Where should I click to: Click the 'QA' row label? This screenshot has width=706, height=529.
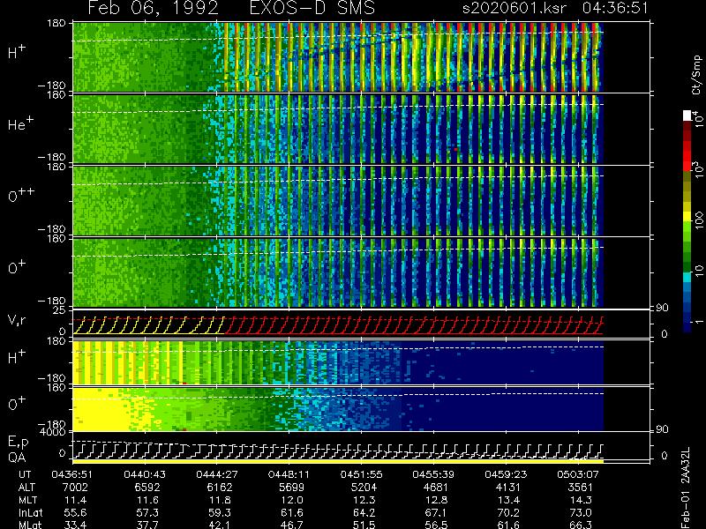click(17, 458)
